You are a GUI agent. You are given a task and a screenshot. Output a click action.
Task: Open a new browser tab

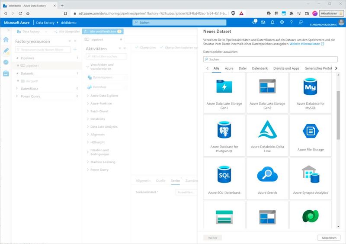coord(62,6)
